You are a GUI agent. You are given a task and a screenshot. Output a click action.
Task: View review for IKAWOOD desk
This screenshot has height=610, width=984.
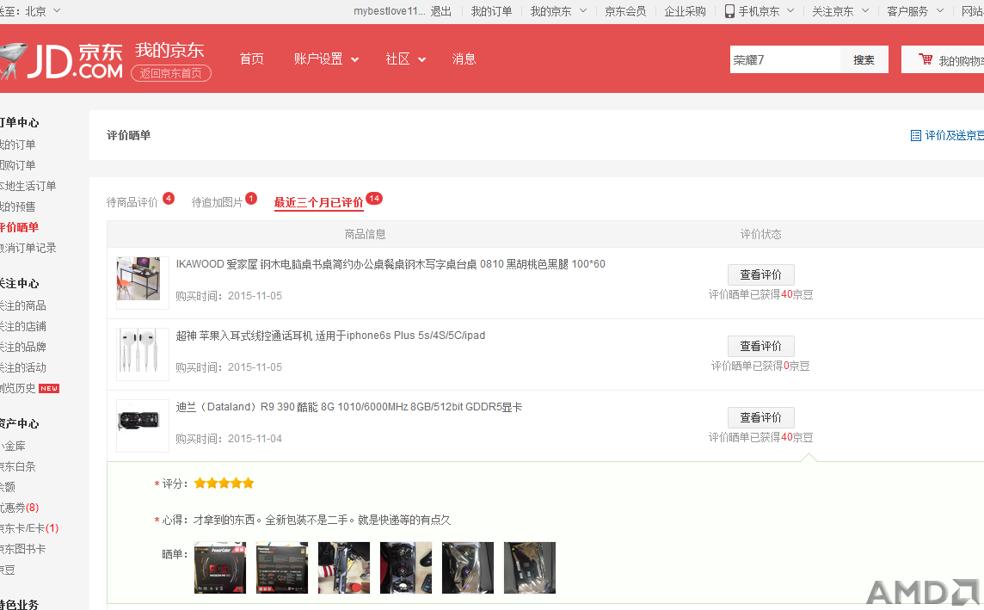pos(760,274)
